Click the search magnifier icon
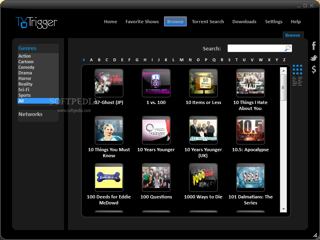 click(288, 48)
